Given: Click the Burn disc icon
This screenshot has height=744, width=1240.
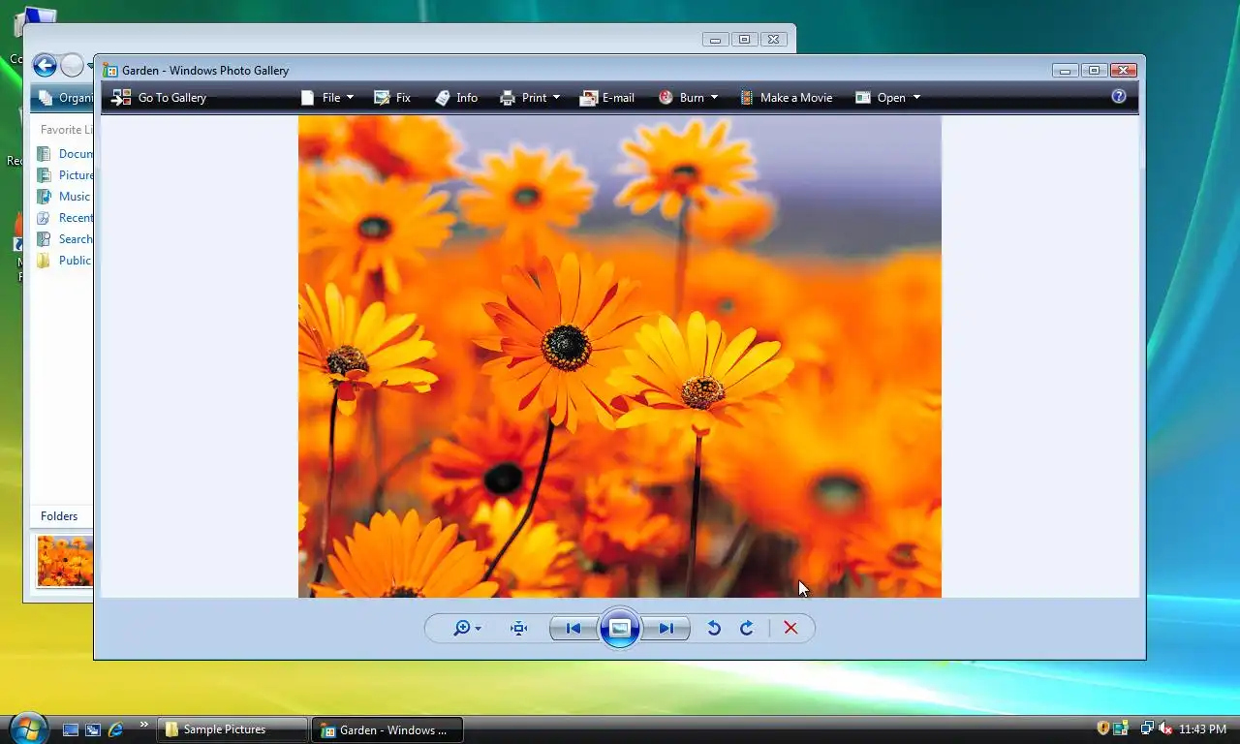Looking at the screenshot, I should (x=666, y=97).
